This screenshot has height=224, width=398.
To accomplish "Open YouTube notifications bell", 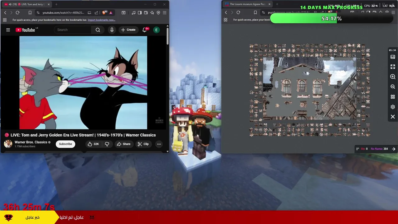I will pyautogui.click(x=145, y=30).
